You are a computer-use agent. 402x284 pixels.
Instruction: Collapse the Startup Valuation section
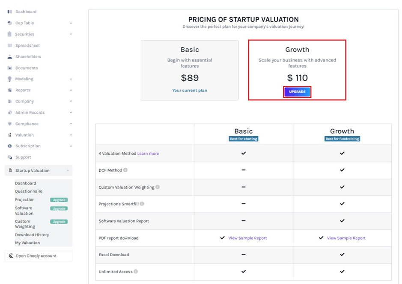click(68, 170)
